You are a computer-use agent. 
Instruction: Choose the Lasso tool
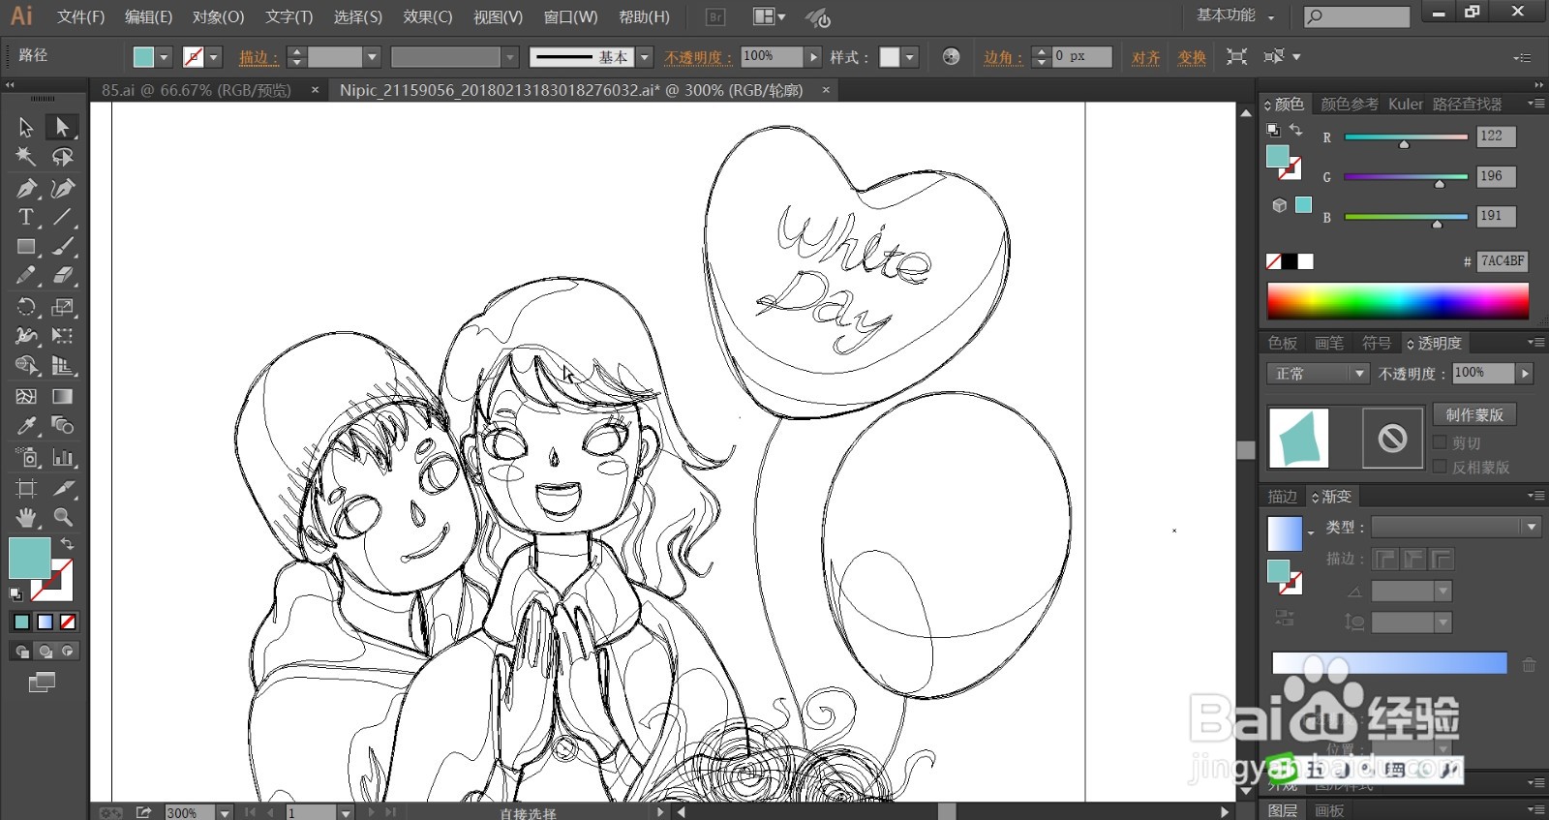pos(63,157)
